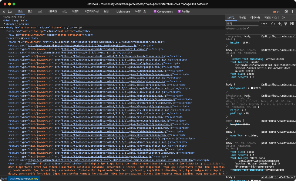Click the element.style rule block
This screenshot has height=181, width=296.
pyautogui.click(x=261, y=30)
